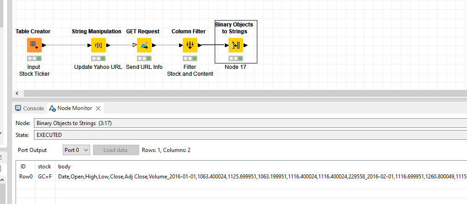Click the GET Request status traffic light
467x204 pixels.
tap(144, 58)
